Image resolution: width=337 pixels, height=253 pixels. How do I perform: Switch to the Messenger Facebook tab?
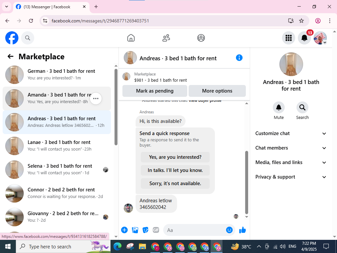[52, 7]
